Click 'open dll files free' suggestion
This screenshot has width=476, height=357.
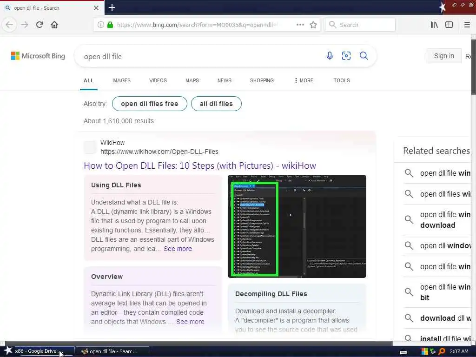click(x=149, y=104)
